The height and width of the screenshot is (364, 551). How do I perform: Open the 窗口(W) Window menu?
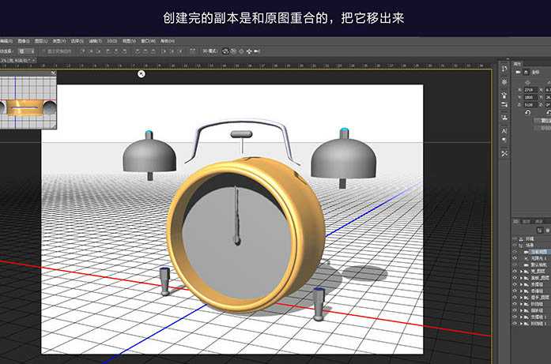(x=148, y=41)
